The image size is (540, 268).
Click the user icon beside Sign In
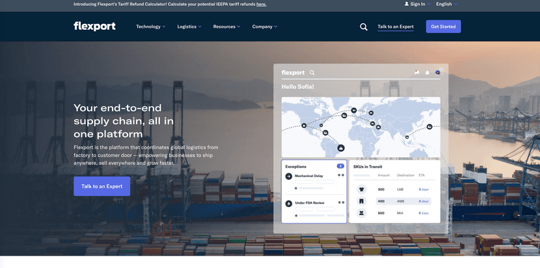pos(407,4)
